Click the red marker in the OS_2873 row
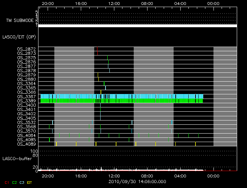 pos(97,53)
